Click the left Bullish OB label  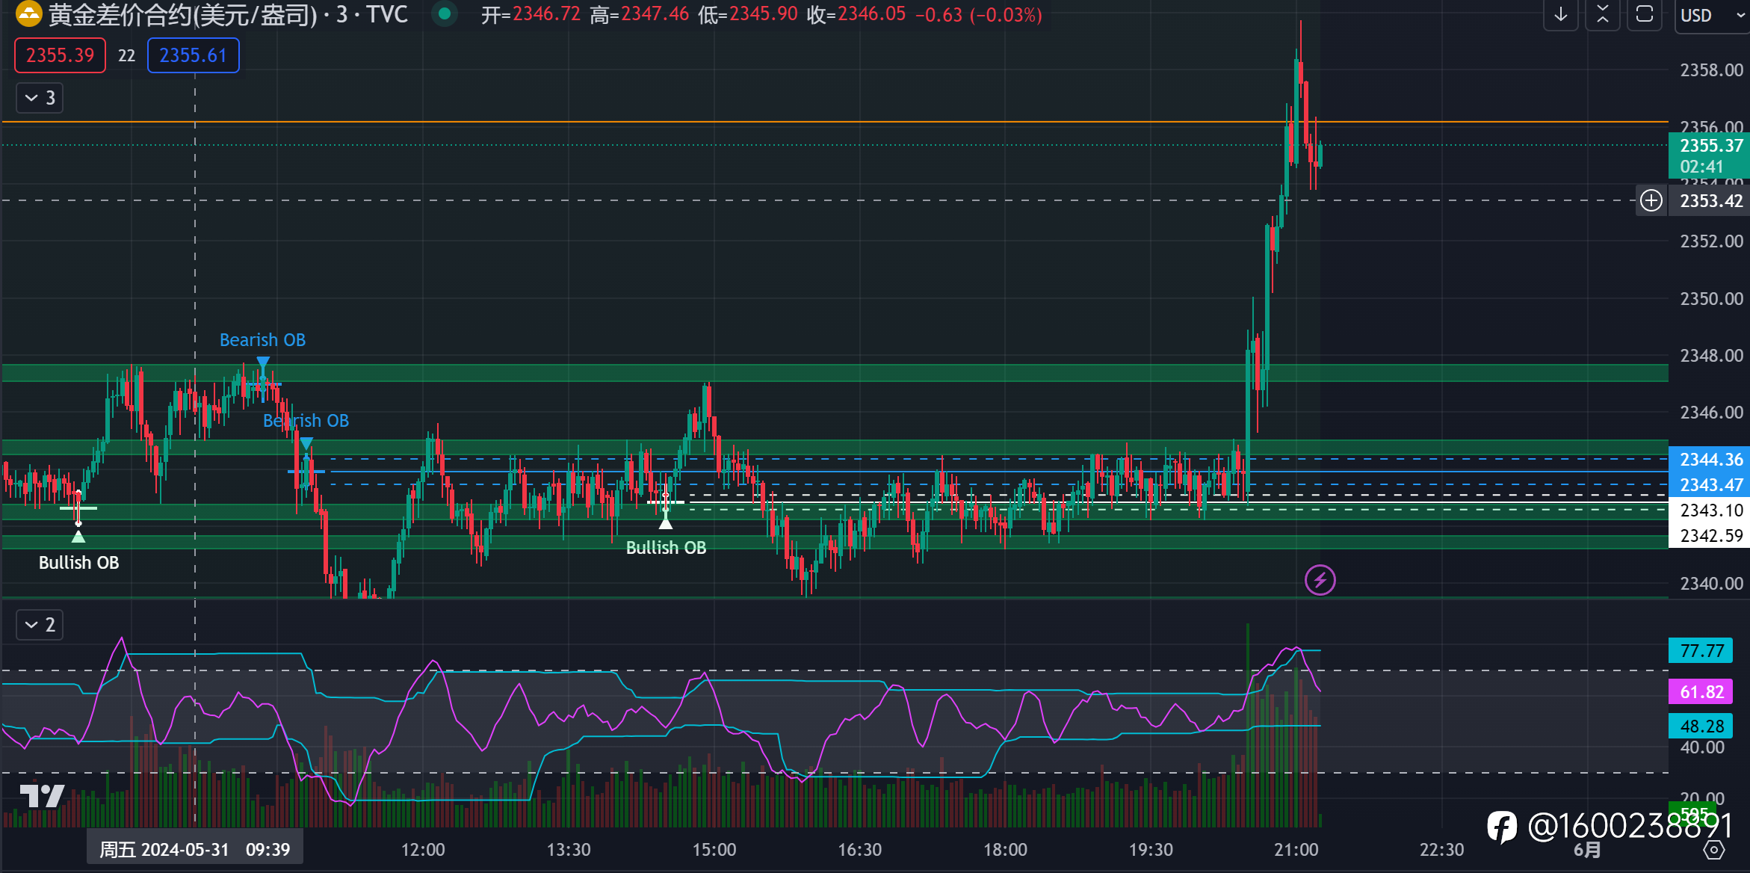78,563
